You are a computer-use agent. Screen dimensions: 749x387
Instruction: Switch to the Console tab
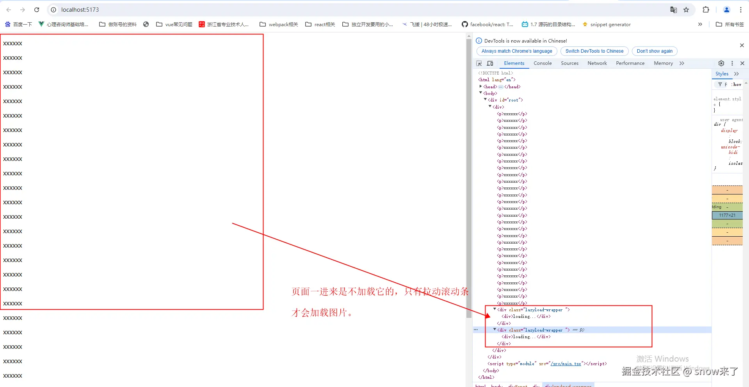(x=543, y=63)
